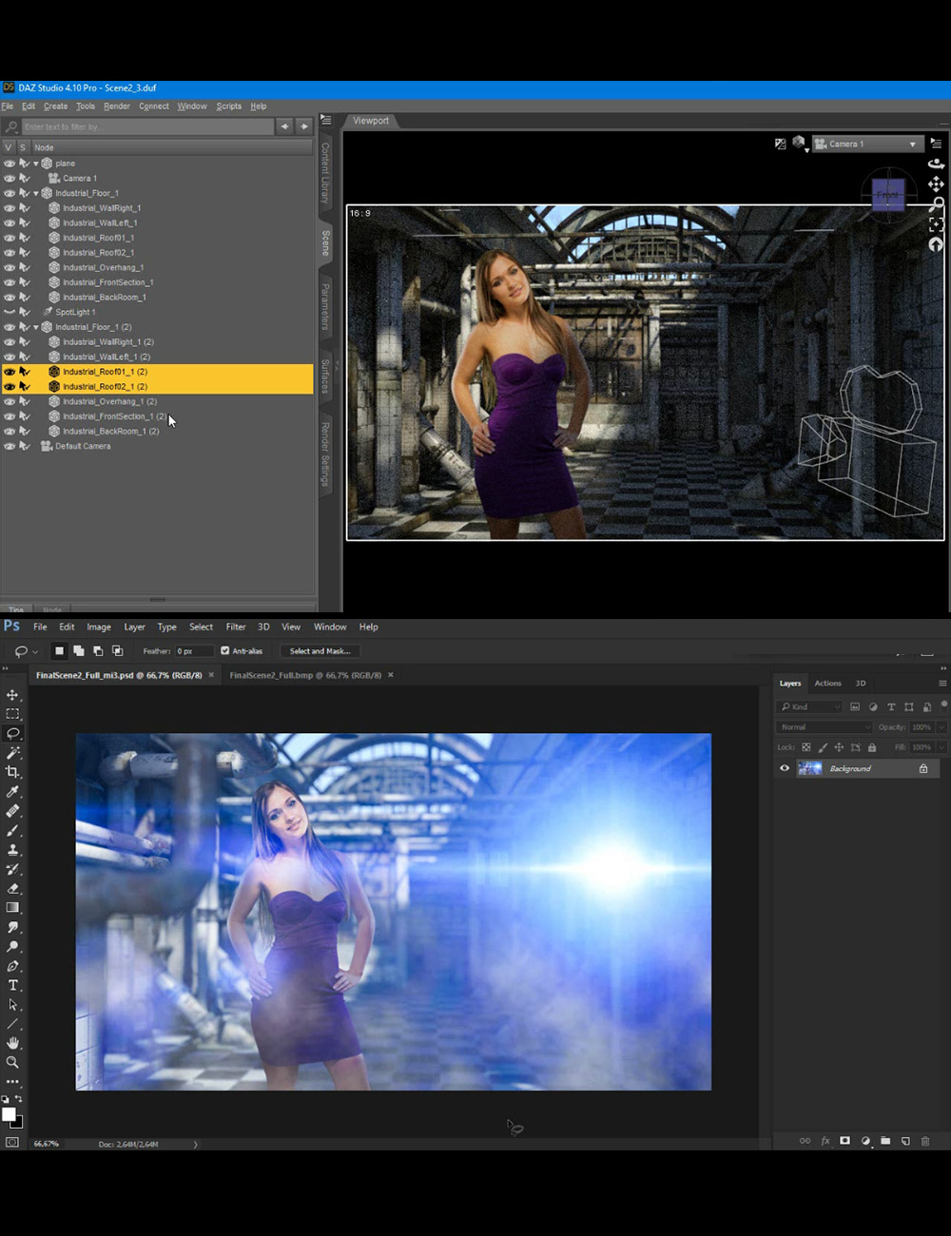Select the Eyedropper tool
This screenshot has height=1236, width=951.
click(12, 792)
